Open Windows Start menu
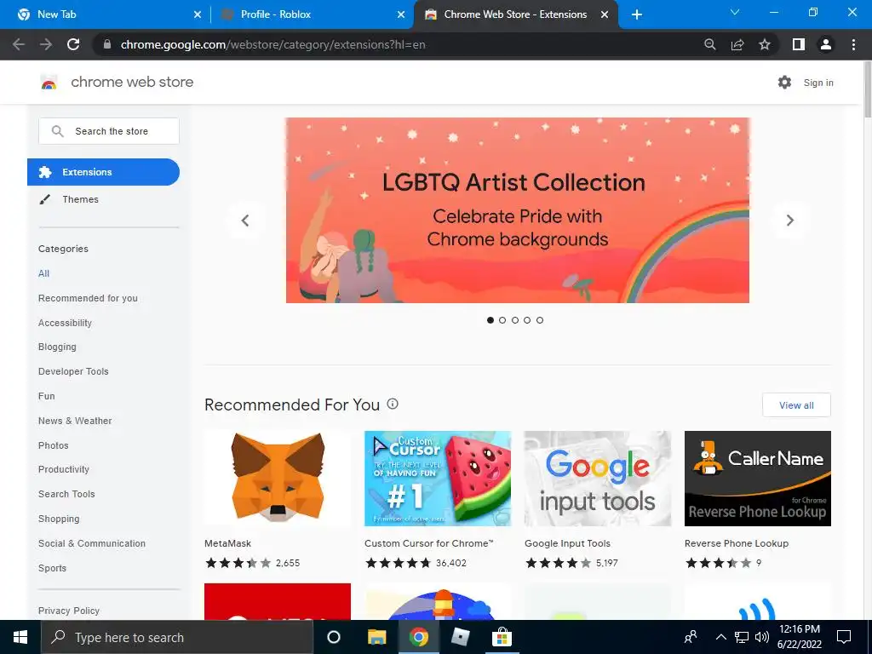The height and width of the screenshot is (654, 872). pyautogui.click(x=20, y=637)
